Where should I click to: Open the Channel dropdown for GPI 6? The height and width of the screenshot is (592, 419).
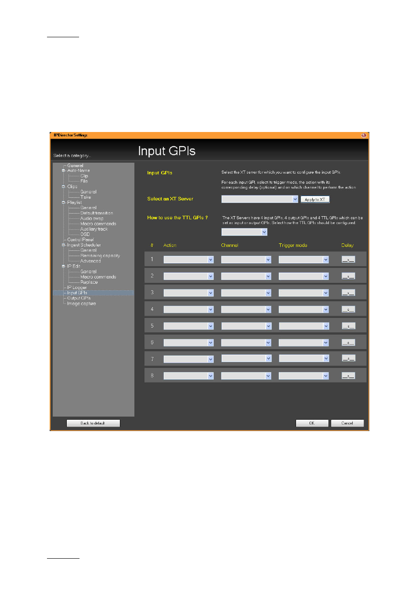click(x=246, y=343)
